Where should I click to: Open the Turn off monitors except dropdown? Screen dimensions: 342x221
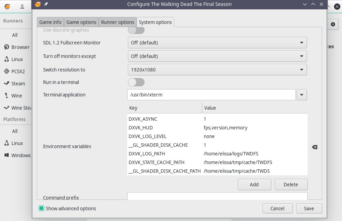pyautogui.click(x=217, y=56)
